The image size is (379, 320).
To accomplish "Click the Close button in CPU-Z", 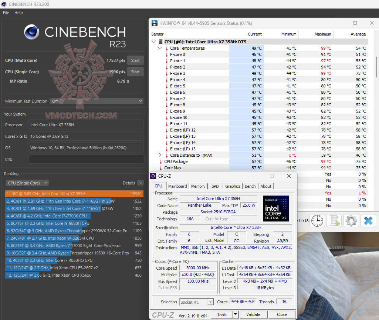I will click(x=282, y=314).
